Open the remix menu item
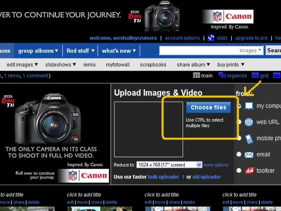This screenshot has width=281, height=211. [x=90, y=64]
